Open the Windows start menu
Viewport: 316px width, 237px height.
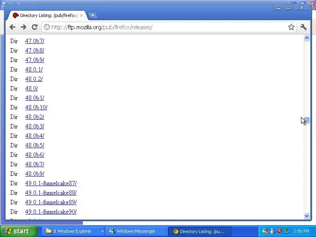click(19, 231)
